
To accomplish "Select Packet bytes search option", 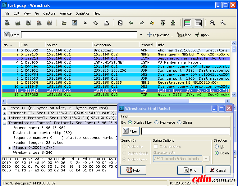I will 124,159.
